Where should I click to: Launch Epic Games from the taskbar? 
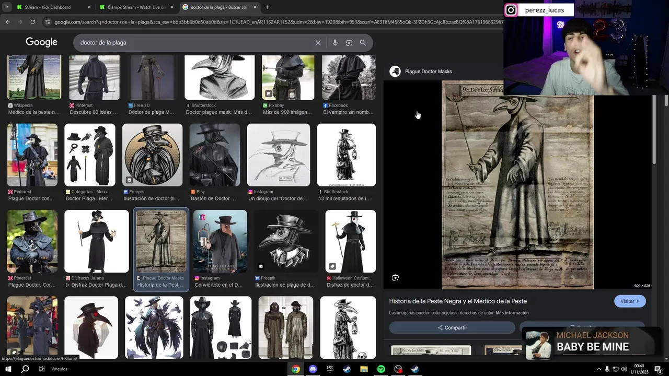pyautogui.click(x=330, y=369)
